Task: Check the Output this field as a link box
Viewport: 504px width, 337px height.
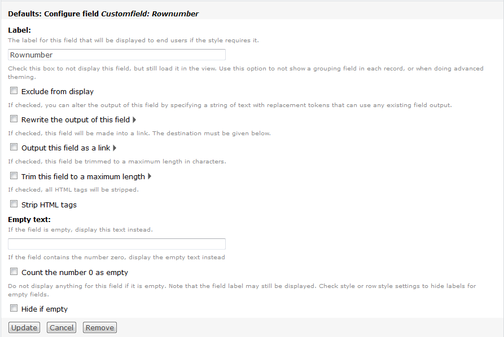Action: point(14,147)
